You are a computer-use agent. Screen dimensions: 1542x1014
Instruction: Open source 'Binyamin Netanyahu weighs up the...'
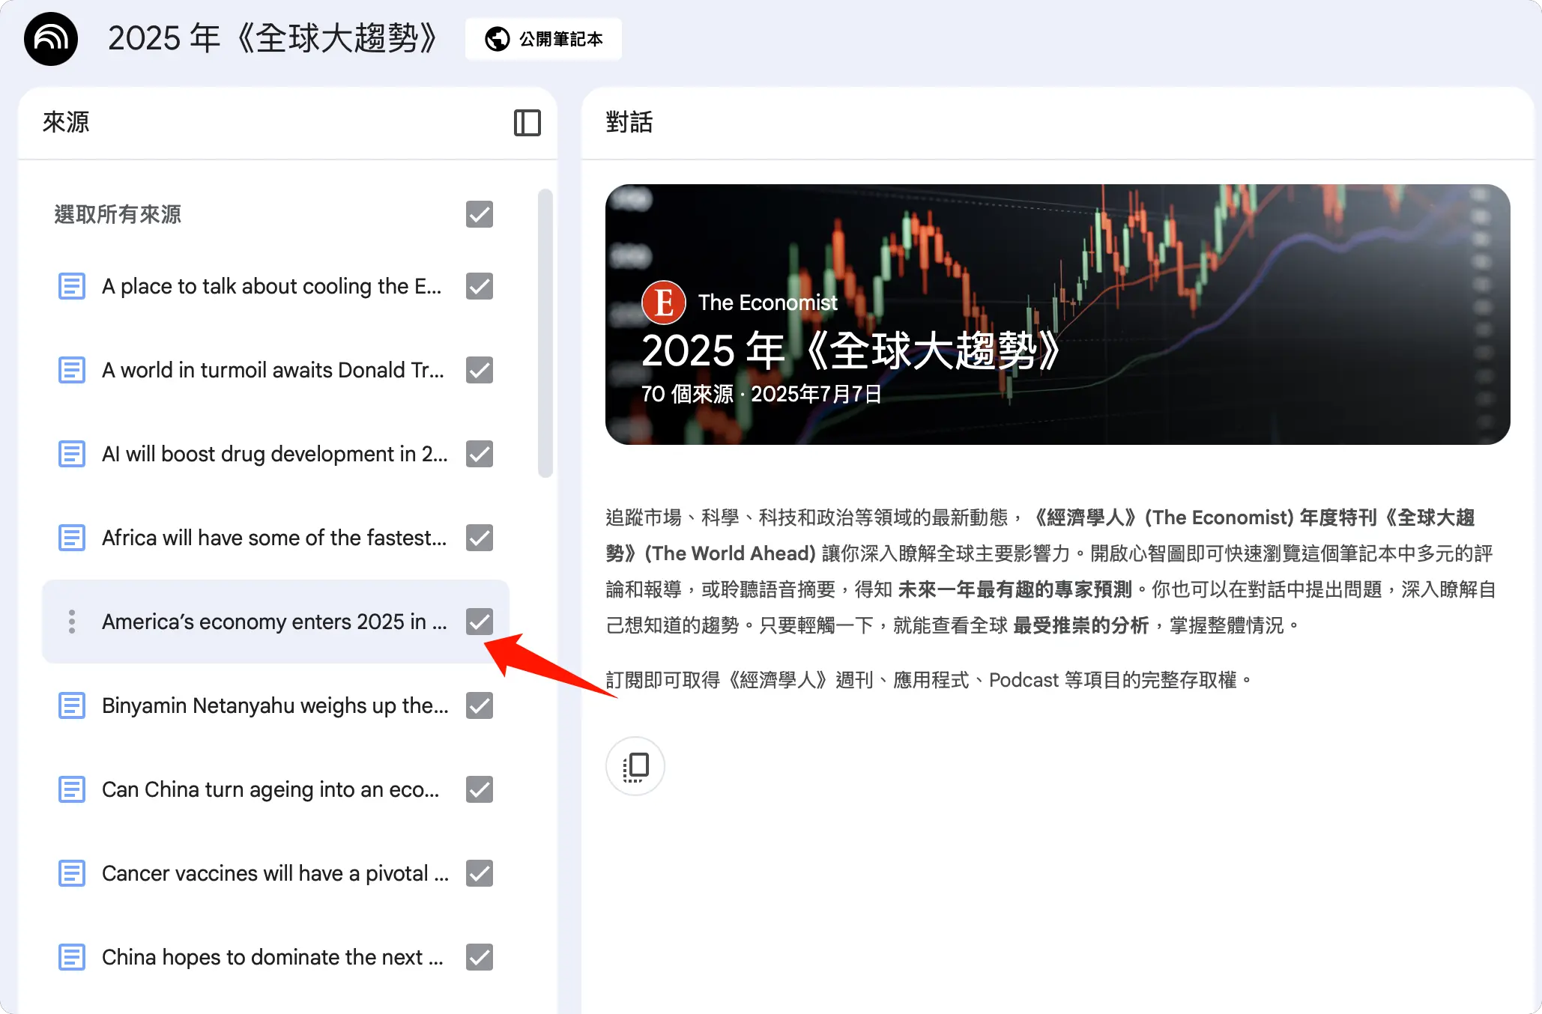coord(275,705)
